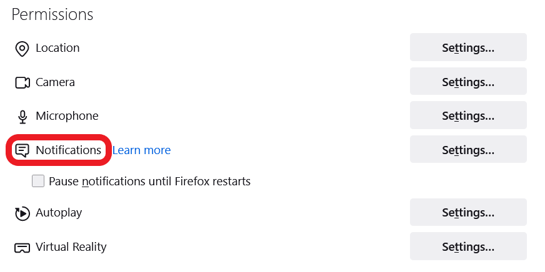This screenshot has width=545, height=272.
Task: Enable Pause notifications until Firefox restarts checkbox
Action: tap(39, 182)
